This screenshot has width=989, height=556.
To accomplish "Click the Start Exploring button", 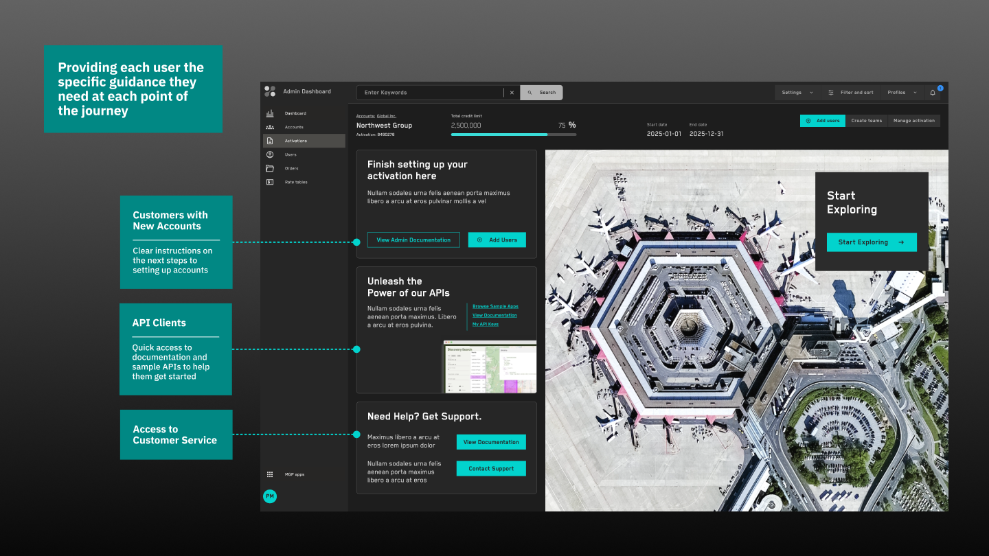I will [x=872, y=242].
